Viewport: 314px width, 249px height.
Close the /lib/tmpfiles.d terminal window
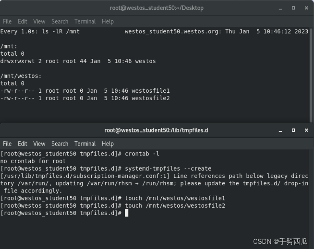click(306, 130)
